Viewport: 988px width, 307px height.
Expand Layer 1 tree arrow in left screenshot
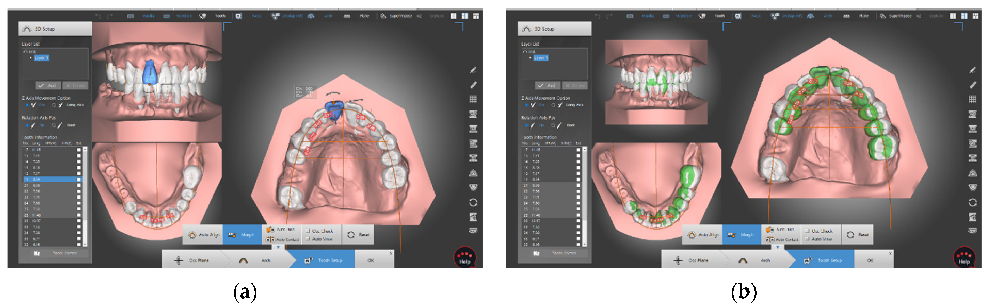(31, 58)
